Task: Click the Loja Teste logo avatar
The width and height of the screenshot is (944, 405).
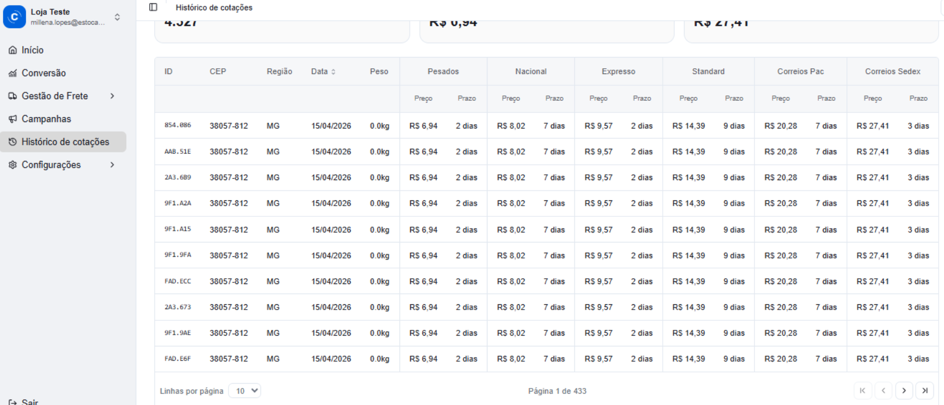Action: click(14, 17)
